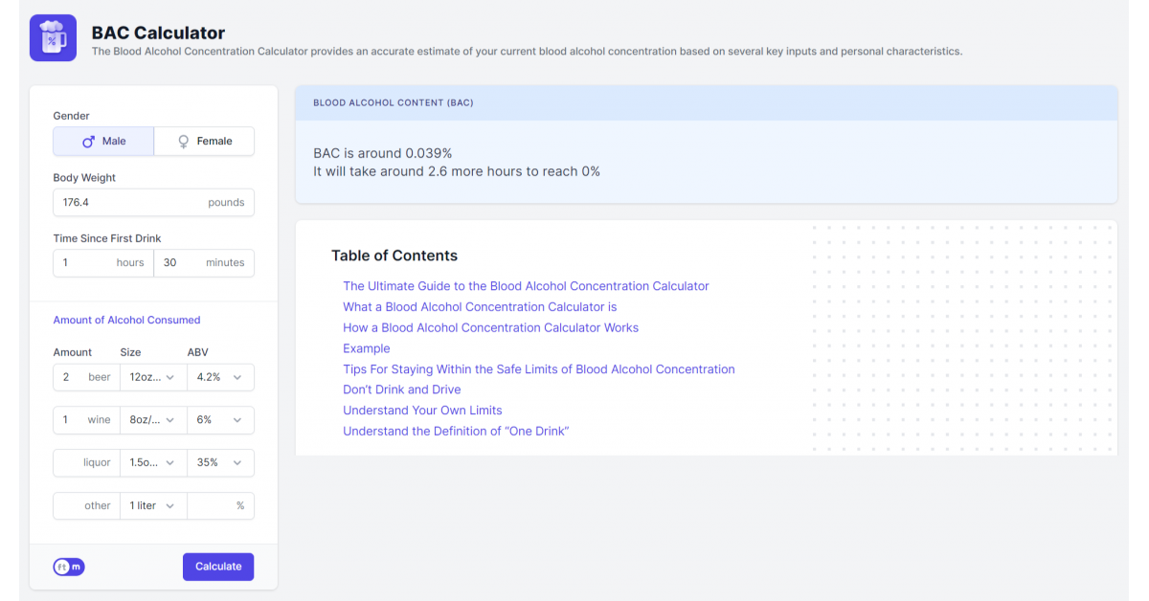Click the female gender symbol icon
The height and width of the screenshot is (601, 1149).
[x=184, y=142]
